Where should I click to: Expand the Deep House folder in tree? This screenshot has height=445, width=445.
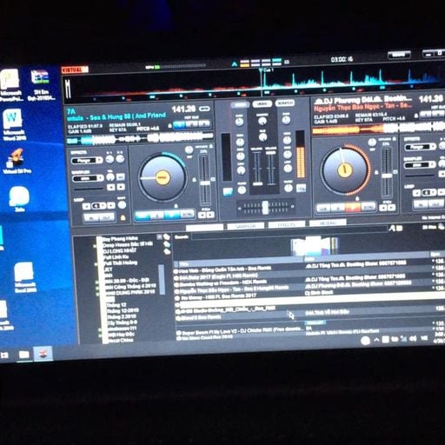coord(95,246)
